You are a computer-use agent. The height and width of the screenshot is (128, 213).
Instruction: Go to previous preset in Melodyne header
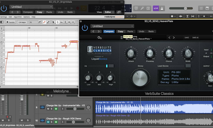[12, 12]
